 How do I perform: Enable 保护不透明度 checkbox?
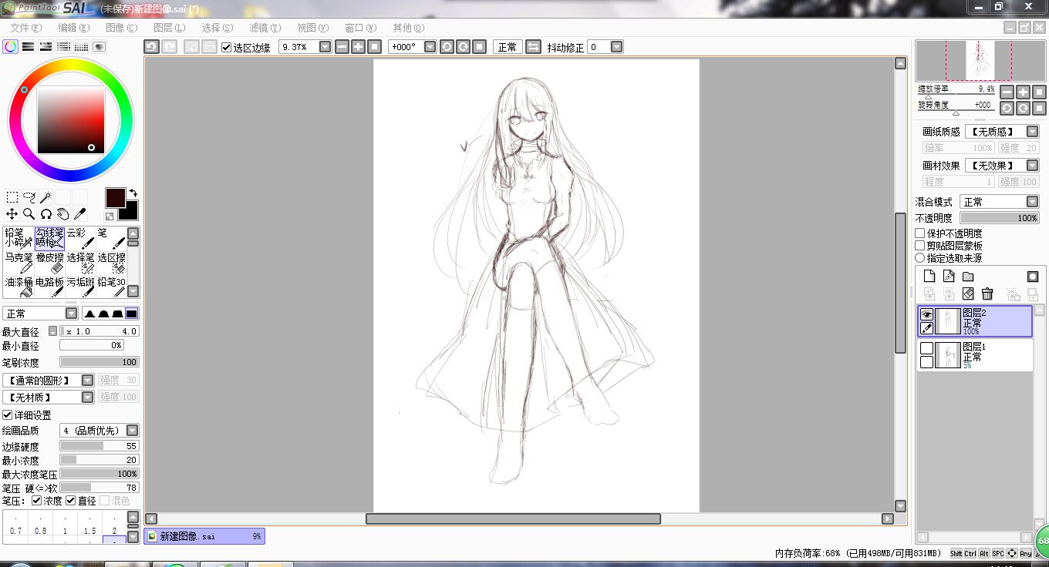pyautogui.click(x=920, y=233)
